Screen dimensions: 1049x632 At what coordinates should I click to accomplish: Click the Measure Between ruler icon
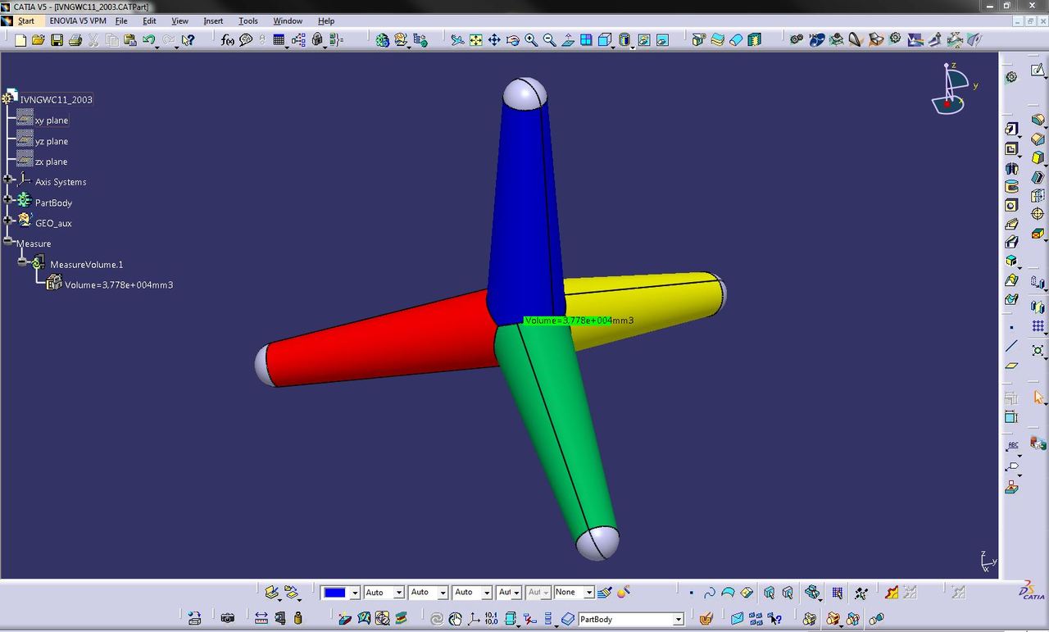coord(261,618)
